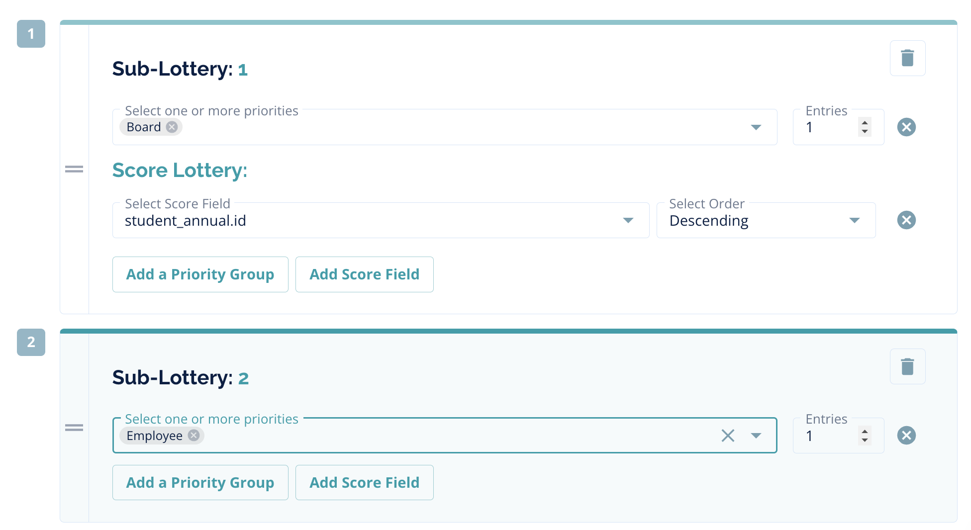
Task: Click Add Score Field in Sub-Lottery 1
Action: (x=364, y=274)
